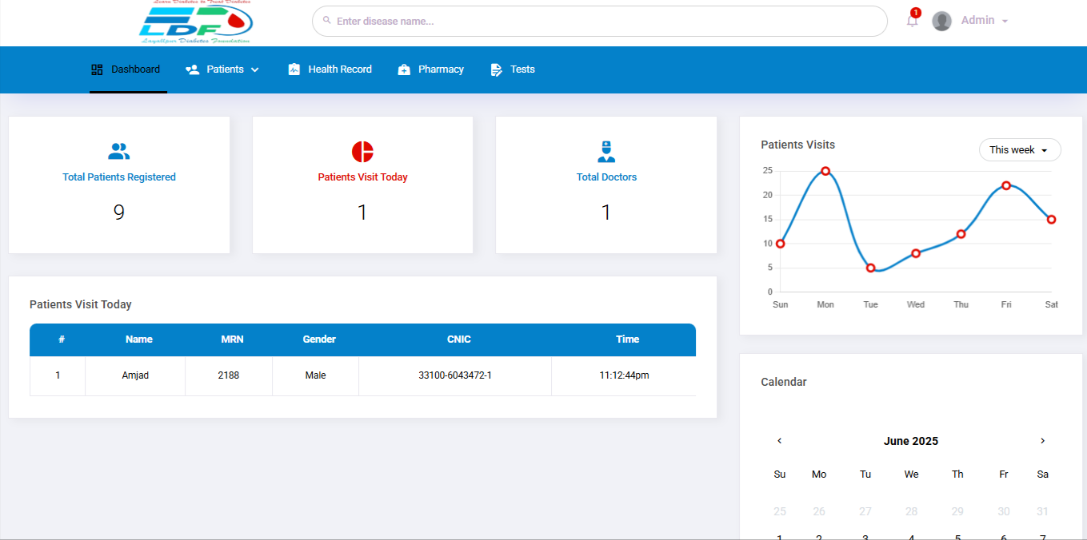
Task: Open the Patients dropdown menu
Action: [x=223, y=69]
